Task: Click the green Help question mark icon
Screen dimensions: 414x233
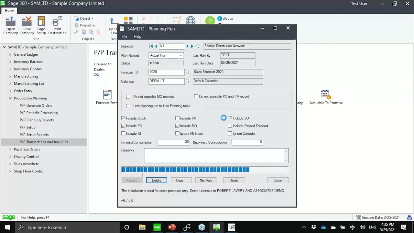Action: point(210,21)
